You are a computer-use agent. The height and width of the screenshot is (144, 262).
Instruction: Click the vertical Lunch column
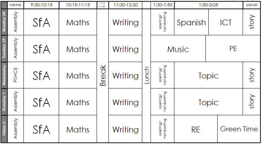coord(146,75)
